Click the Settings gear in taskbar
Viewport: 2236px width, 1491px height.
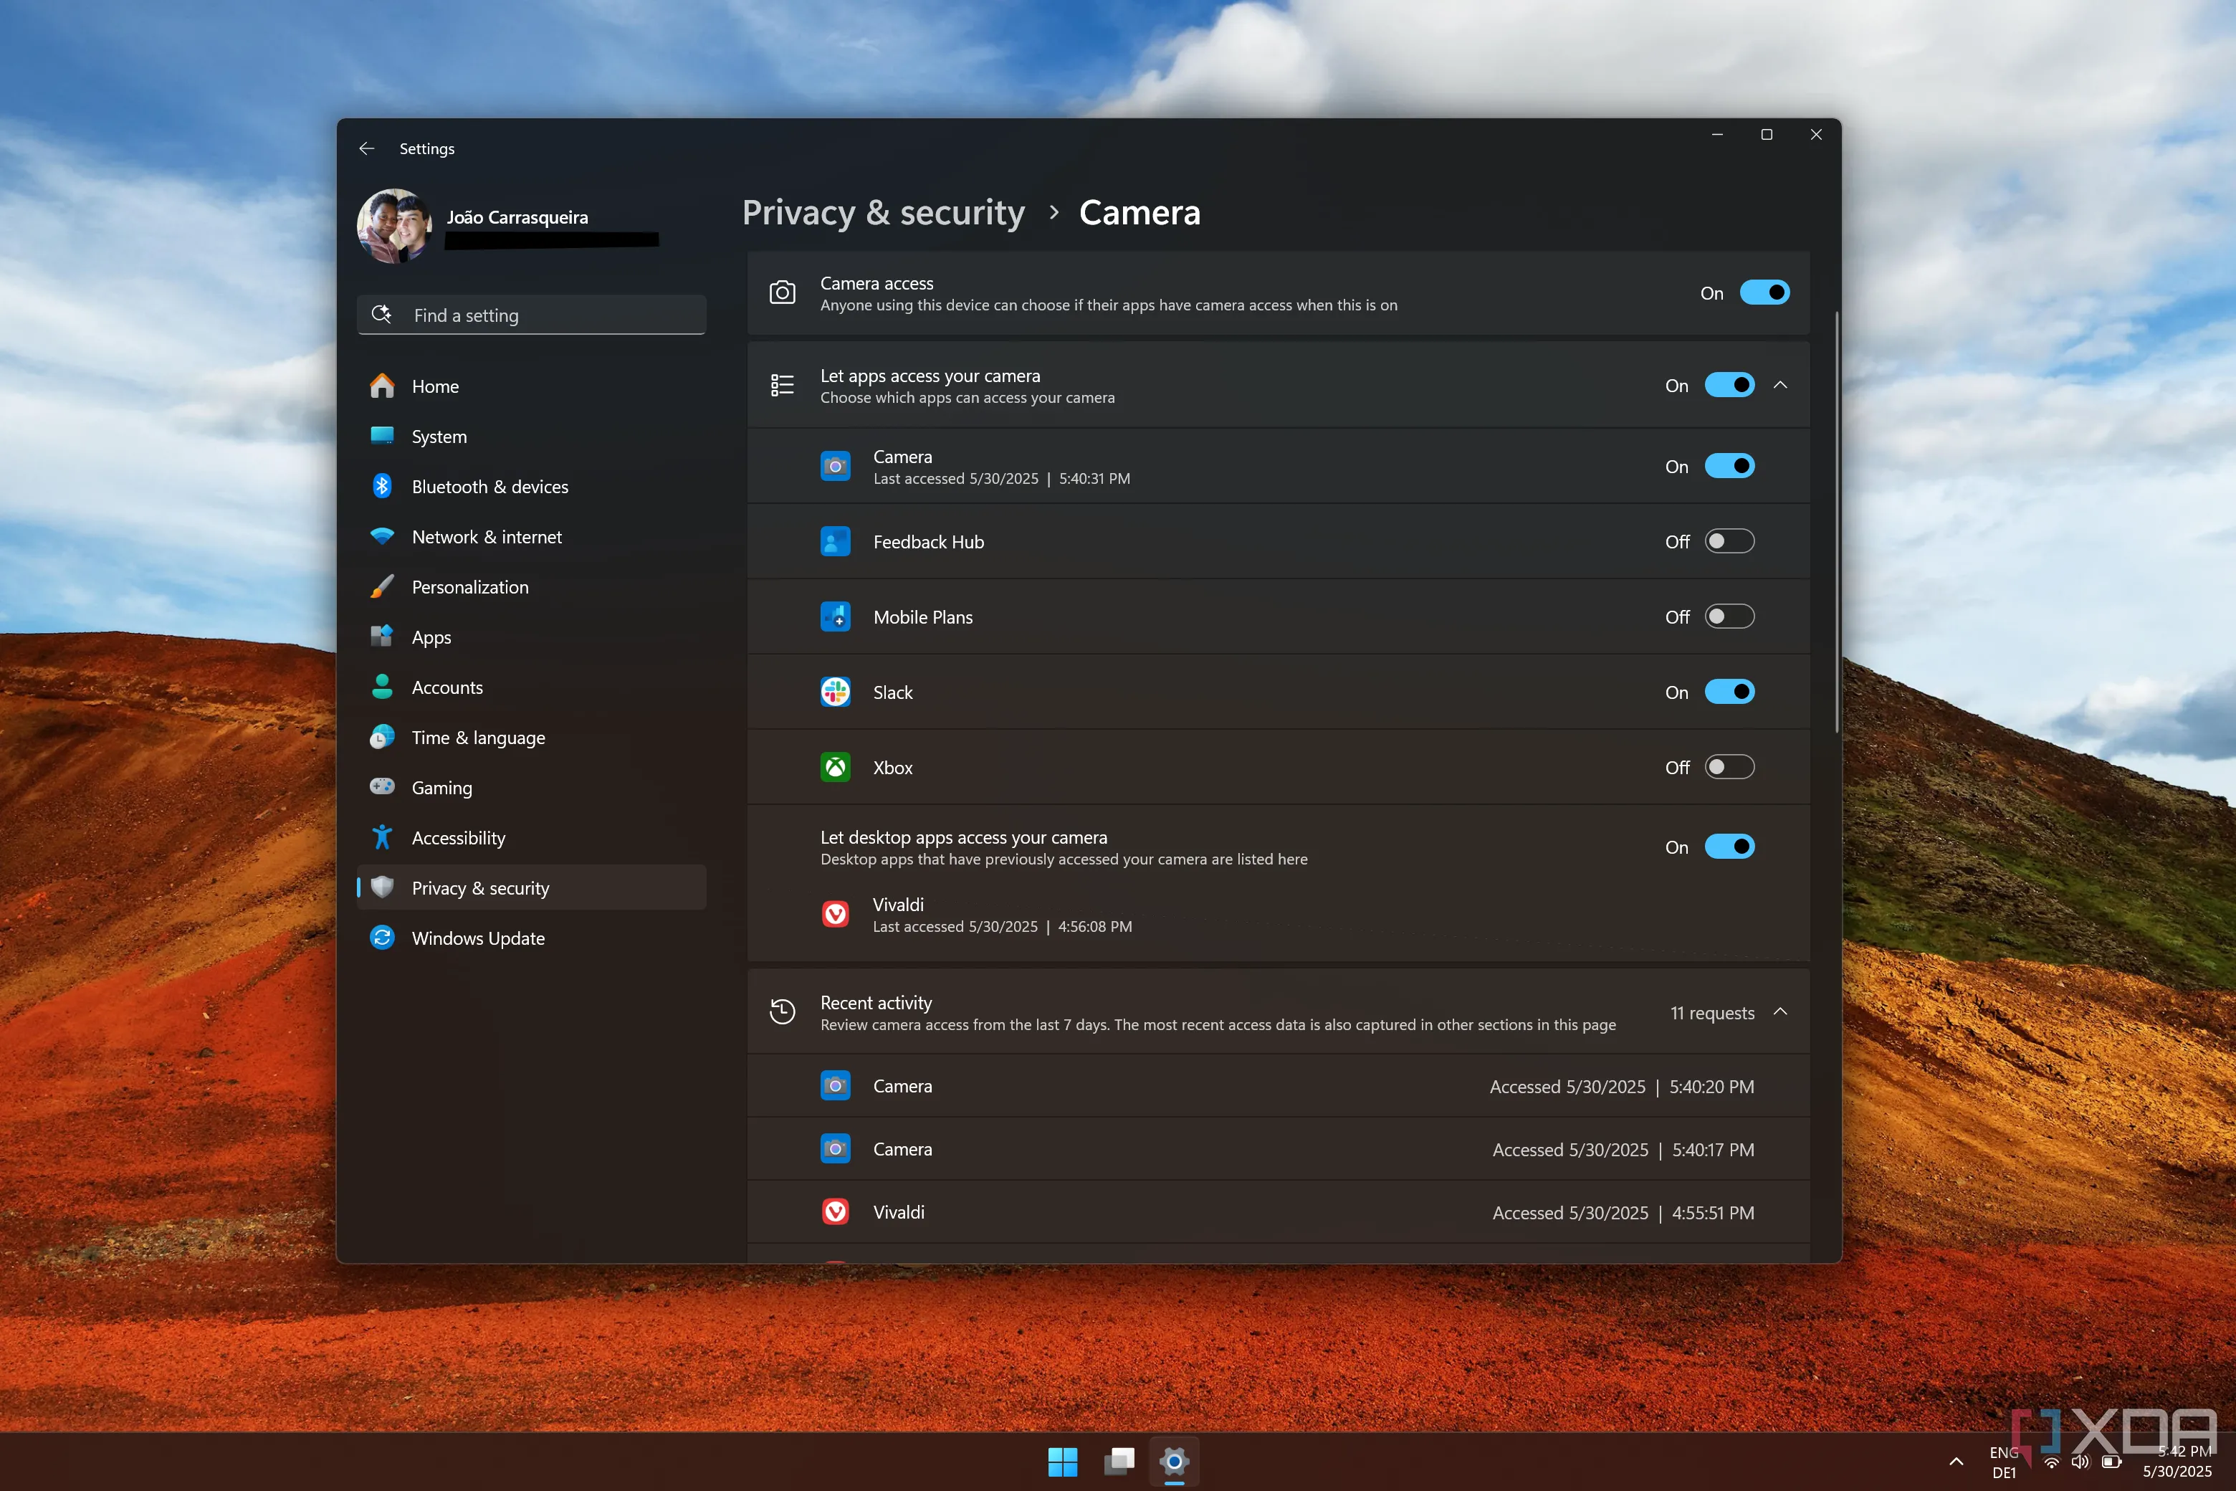point(1174,1462)
